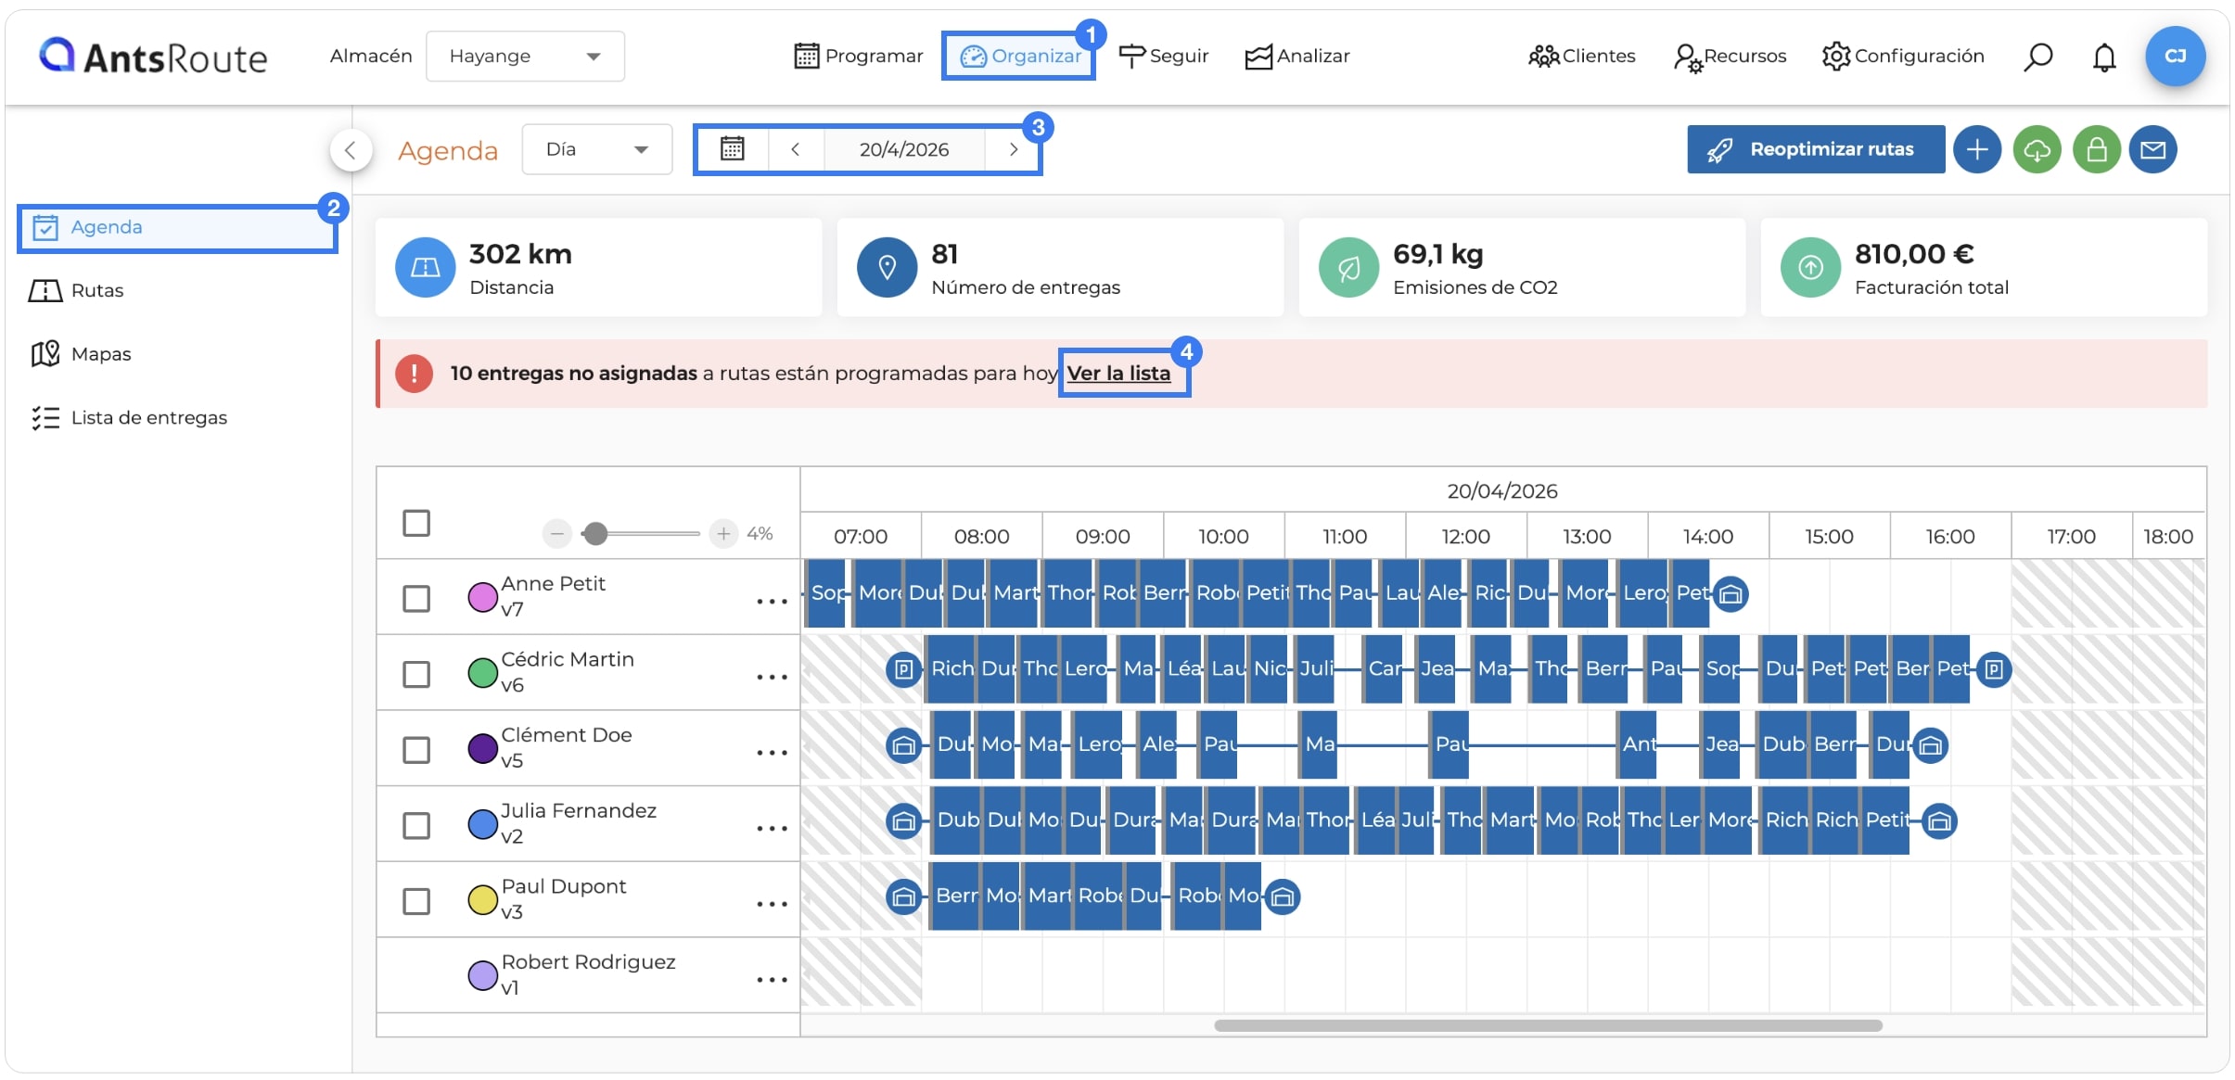Click the zoom out minus button
2235x1080 pixels.
pos(556,533)
